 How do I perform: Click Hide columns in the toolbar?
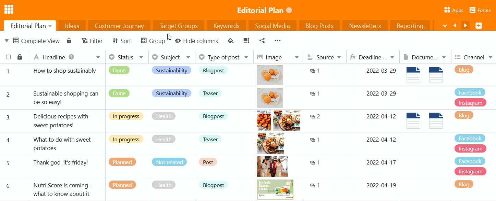tap(196, 41)
